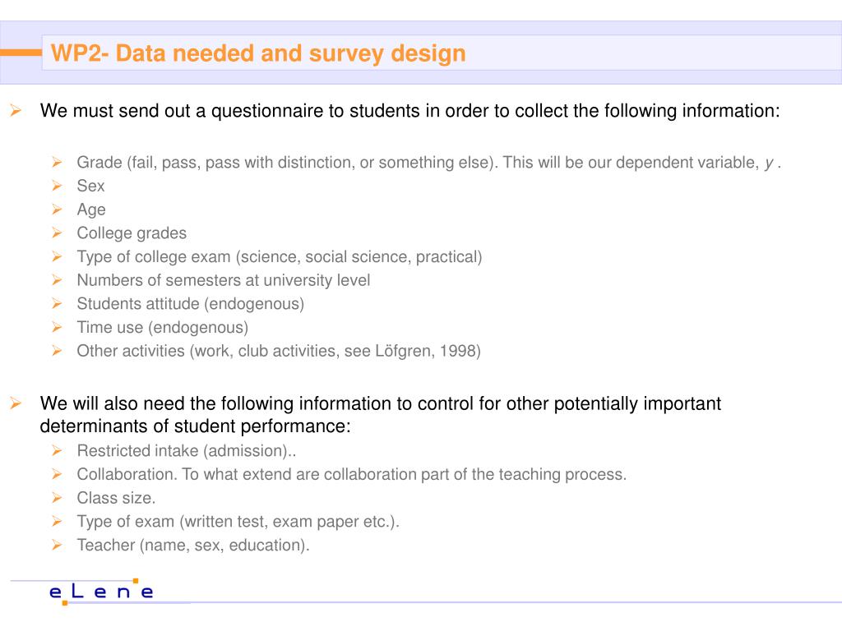Click 'Teacher (name, sex, education).' text
The image size is (842, 631).
(193, 546)
